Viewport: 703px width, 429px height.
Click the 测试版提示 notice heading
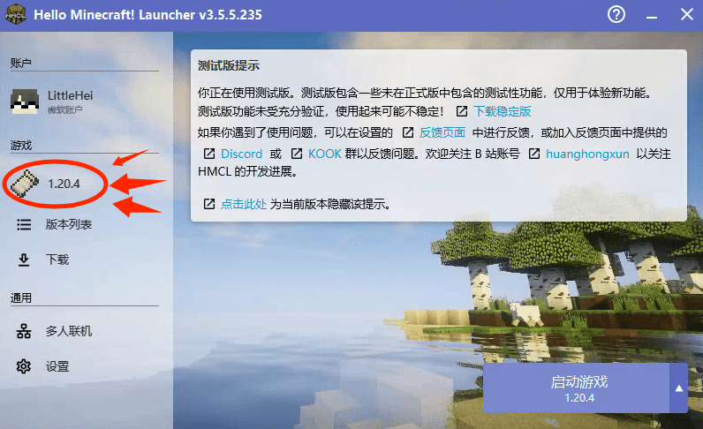[x=228, y=65]
